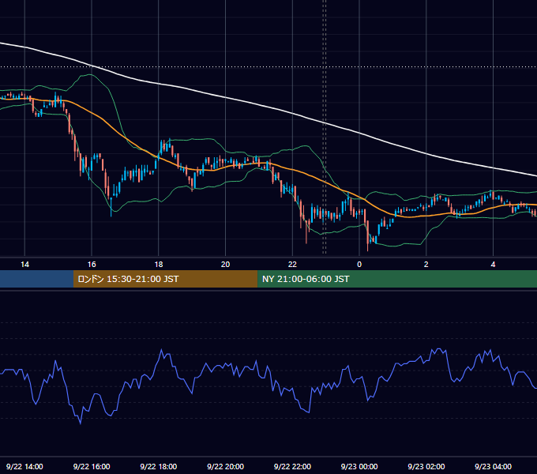The height and width of the screenshot is (474, 537).
Task: Click hour label 0 on price chart axis
Action: tap(359, 265)
